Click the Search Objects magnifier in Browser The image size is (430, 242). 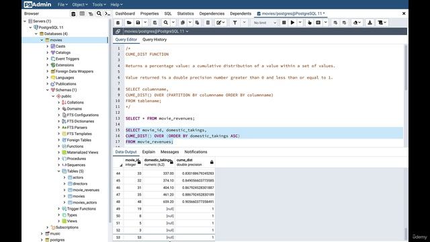[x=99, y=13]
